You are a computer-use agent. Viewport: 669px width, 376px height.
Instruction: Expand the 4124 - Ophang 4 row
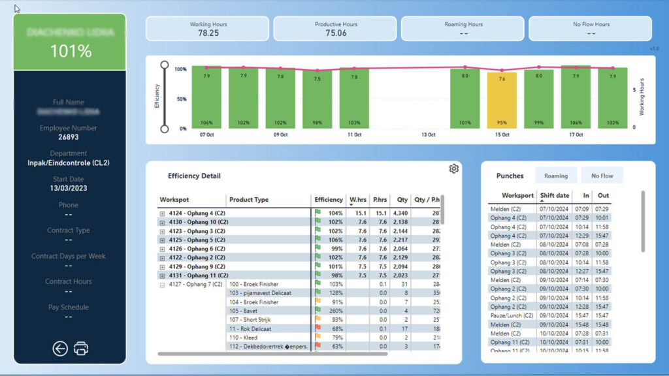(x=162, y=213)
